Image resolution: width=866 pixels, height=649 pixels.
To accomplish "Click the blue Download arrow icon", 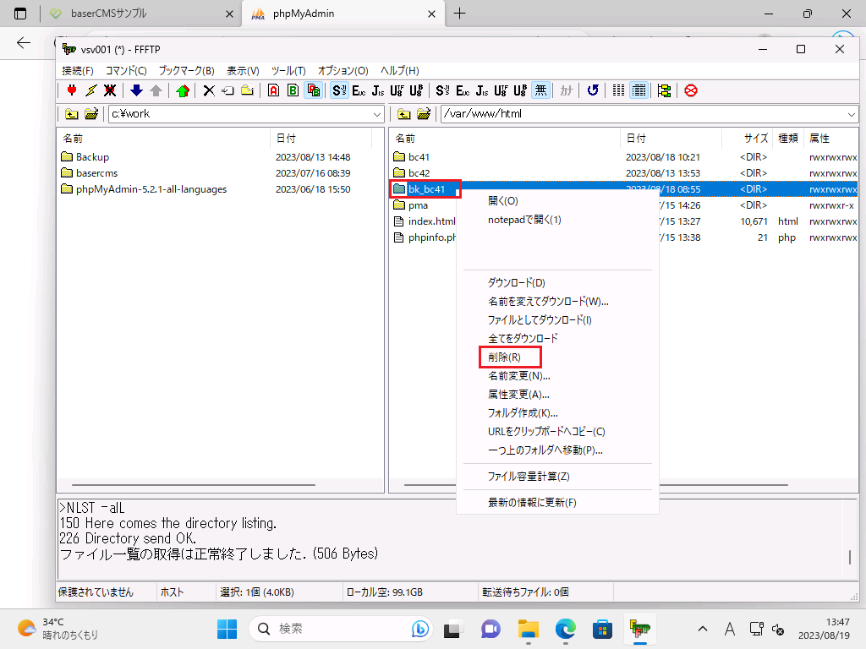I will coord(136,90).
